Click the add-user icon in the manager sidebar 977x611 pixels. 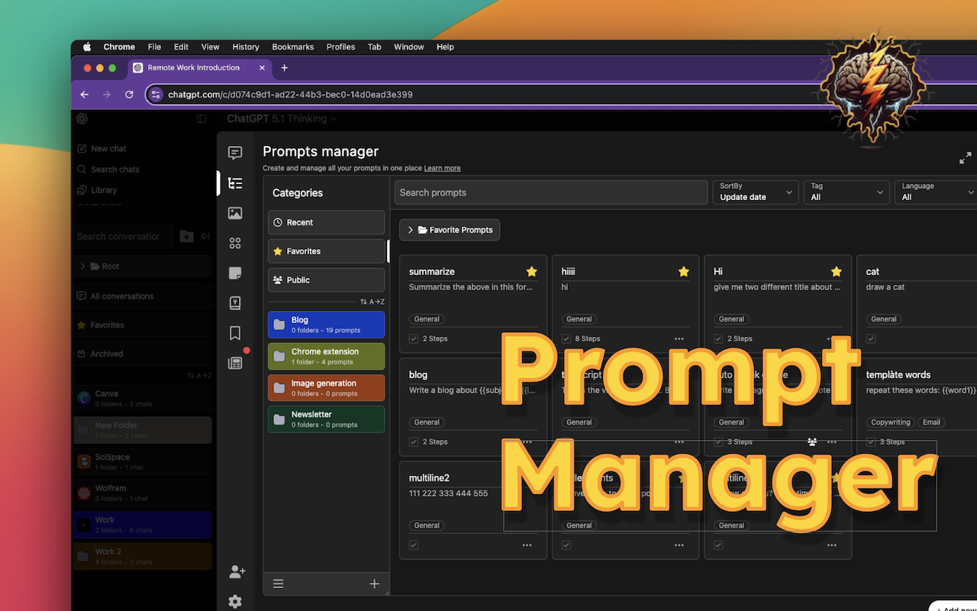(237, 571)
